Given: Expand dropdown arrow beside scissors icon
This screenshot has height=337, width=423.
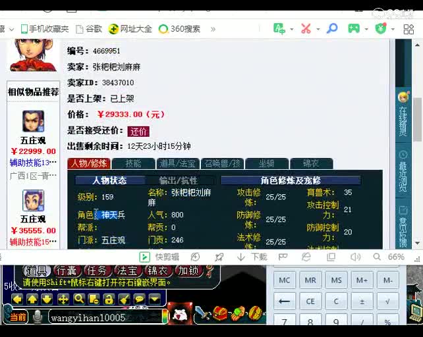Looking at the screenshot, I should pyautogui.click(x=318, y=29).
